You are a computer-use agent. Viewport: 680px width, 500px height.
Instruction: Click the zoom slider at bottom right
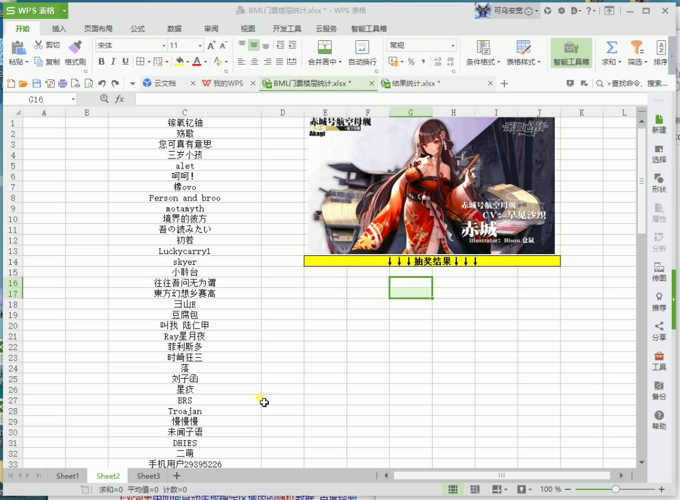click(x=615, y=489)
